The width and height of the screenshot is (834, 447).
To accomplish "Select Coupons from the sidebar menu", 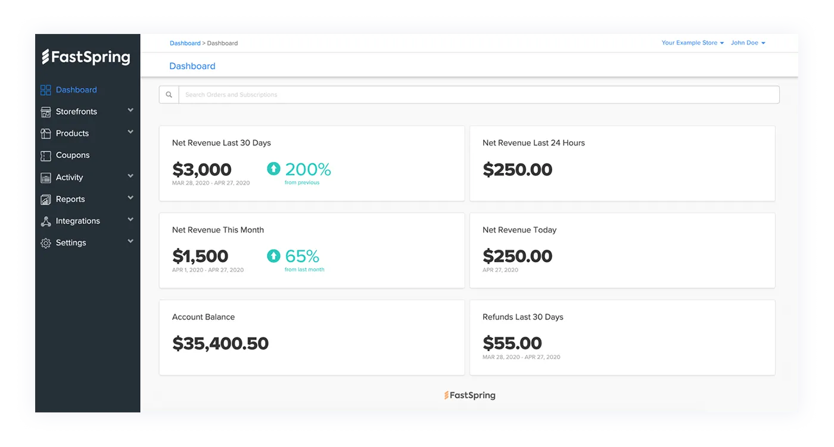I will pyautogui.click(x=73, y=155).
